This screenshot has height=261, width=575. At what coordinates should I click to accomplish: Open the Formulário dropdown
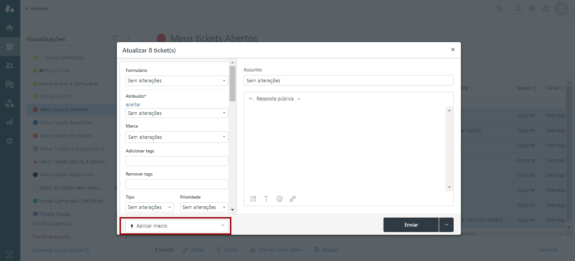177,81
